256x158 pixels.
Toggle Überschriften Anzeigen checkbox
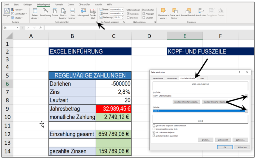[144, 14]
